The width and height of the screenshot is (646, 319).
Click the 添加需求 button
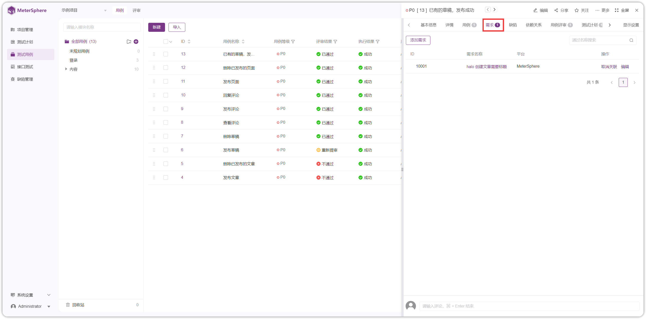[418, 40]
